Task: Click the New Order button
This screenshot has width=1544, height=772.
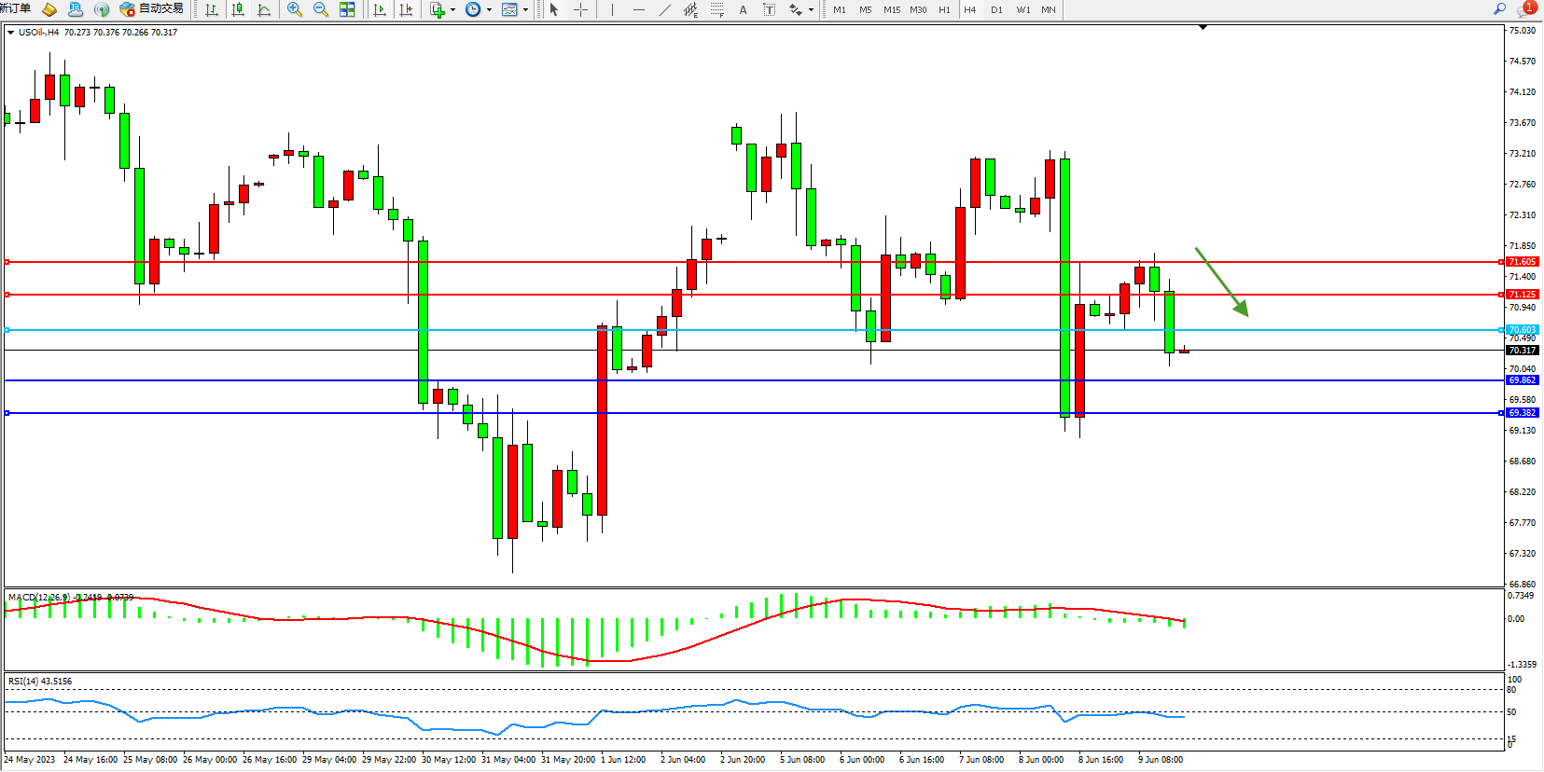Action: [x=15, y=8]
